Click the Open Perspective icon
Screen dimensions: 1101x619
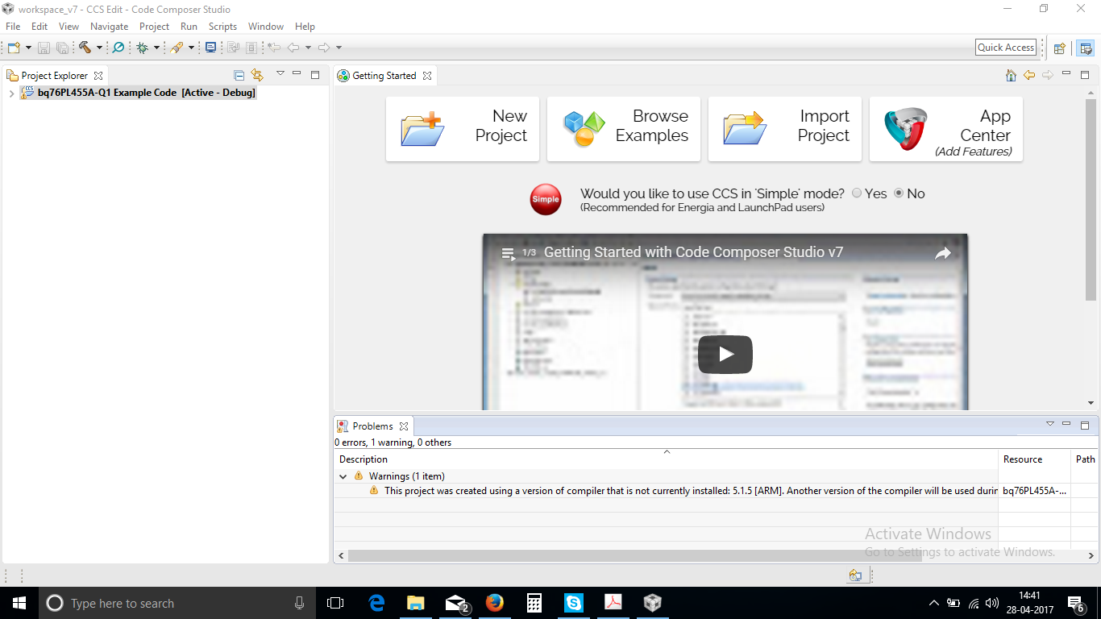pyautogui.click(x=1060, y=48)
